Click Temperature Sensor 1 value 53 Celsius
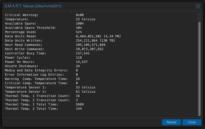Screen dimensions: 205x129 (x=86, y=87)
